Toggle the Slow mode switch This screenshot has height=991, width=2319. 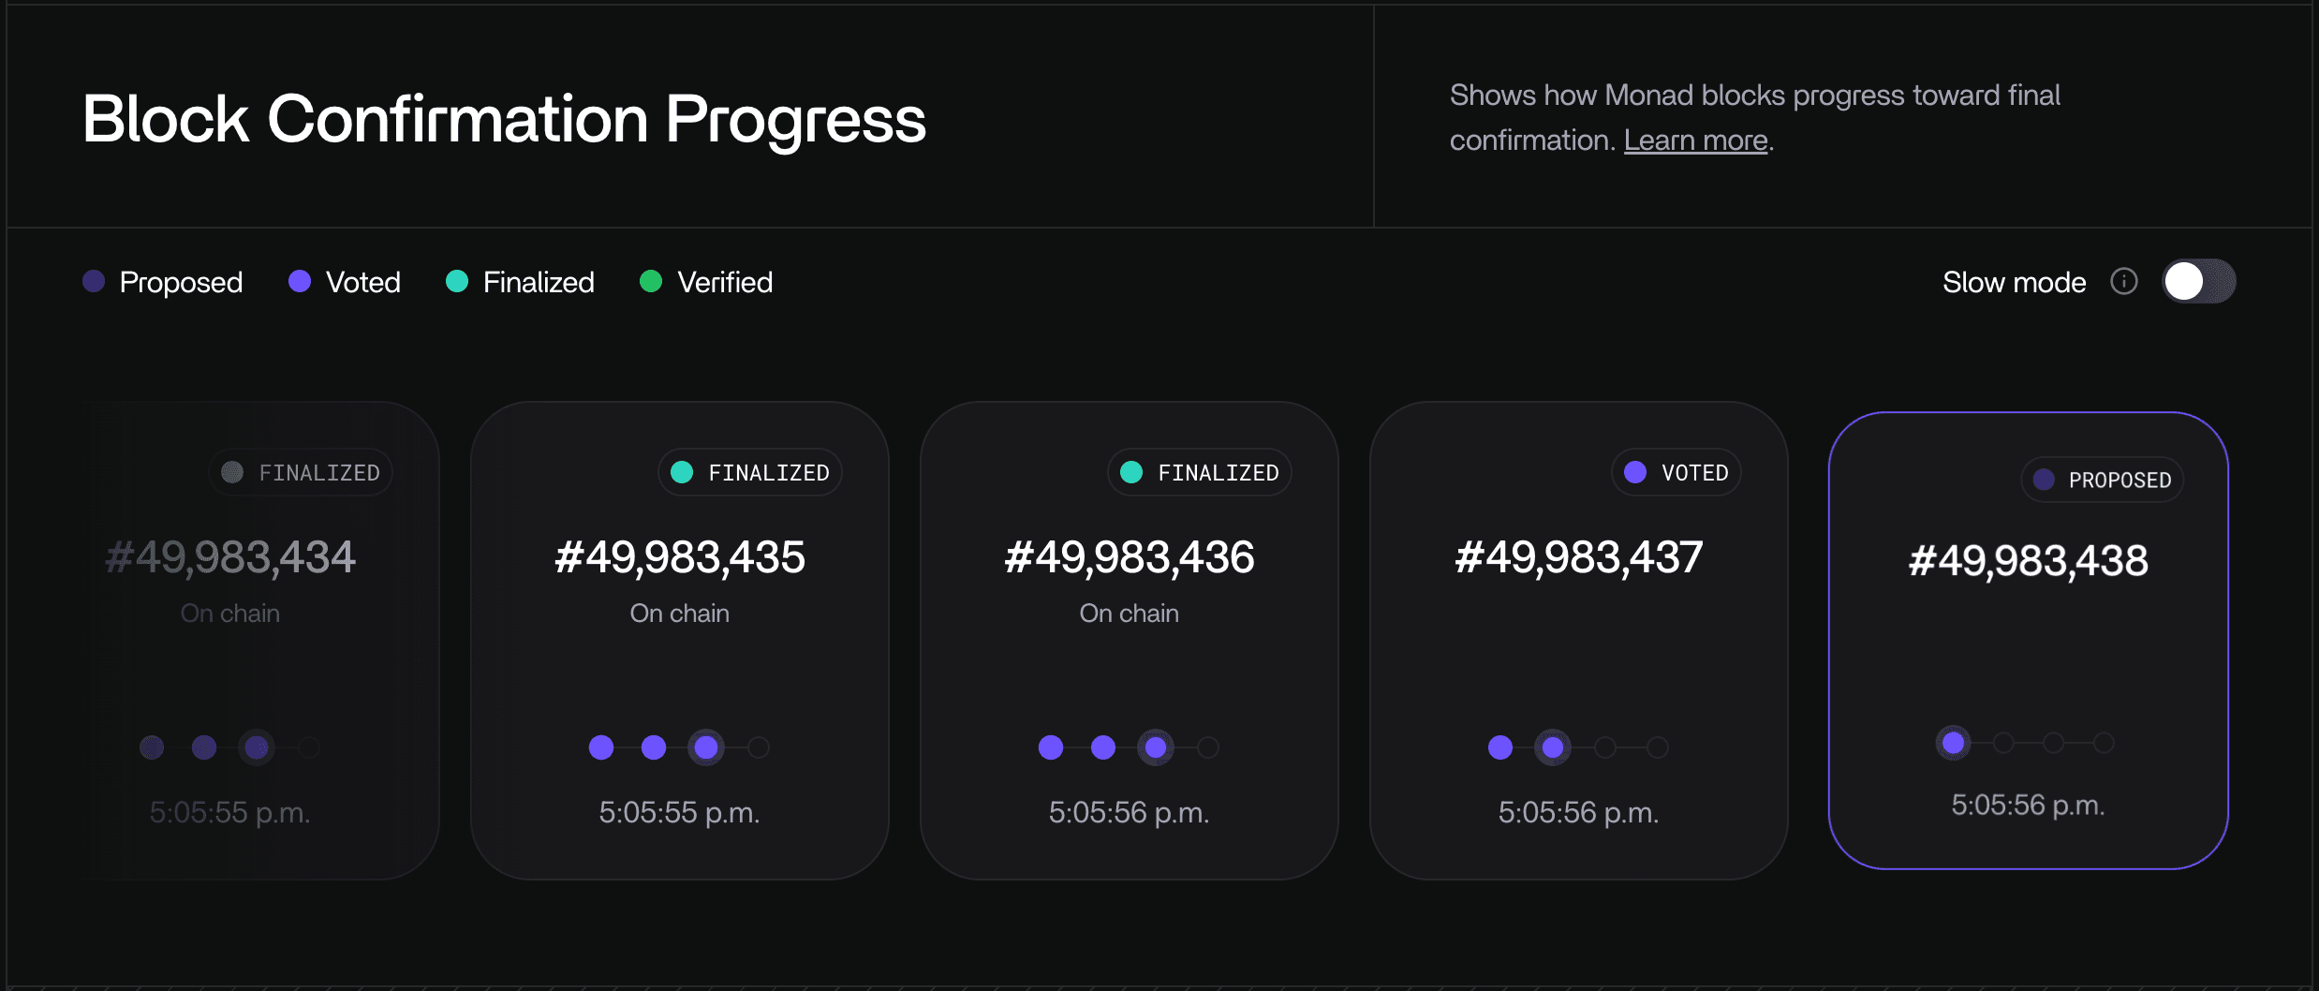click(2197, 281)
